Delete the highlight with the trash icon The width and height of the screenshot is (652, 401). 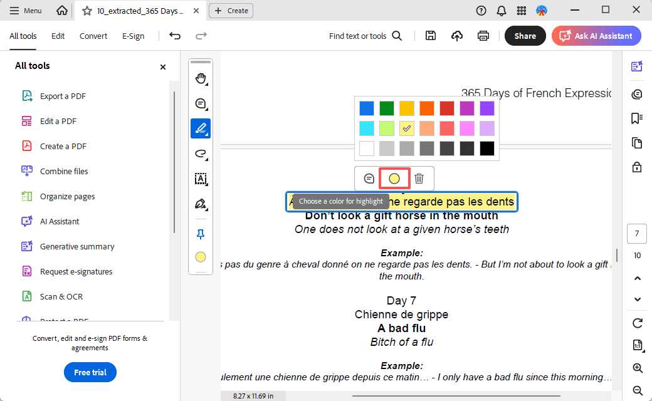tap(419, 179)
